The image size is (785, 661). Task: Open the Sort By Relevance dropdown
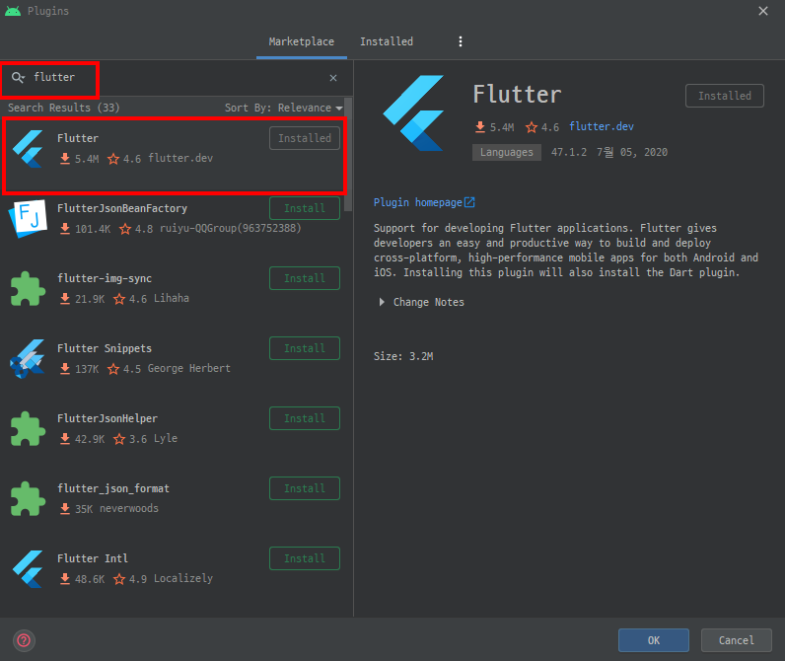pyautogui.click(x=283, y=108)
